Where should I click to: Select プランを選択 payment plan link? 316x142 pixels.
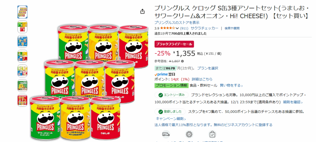coord(208,68)
